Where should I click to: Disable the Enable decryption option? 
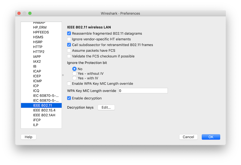(69, 98)
